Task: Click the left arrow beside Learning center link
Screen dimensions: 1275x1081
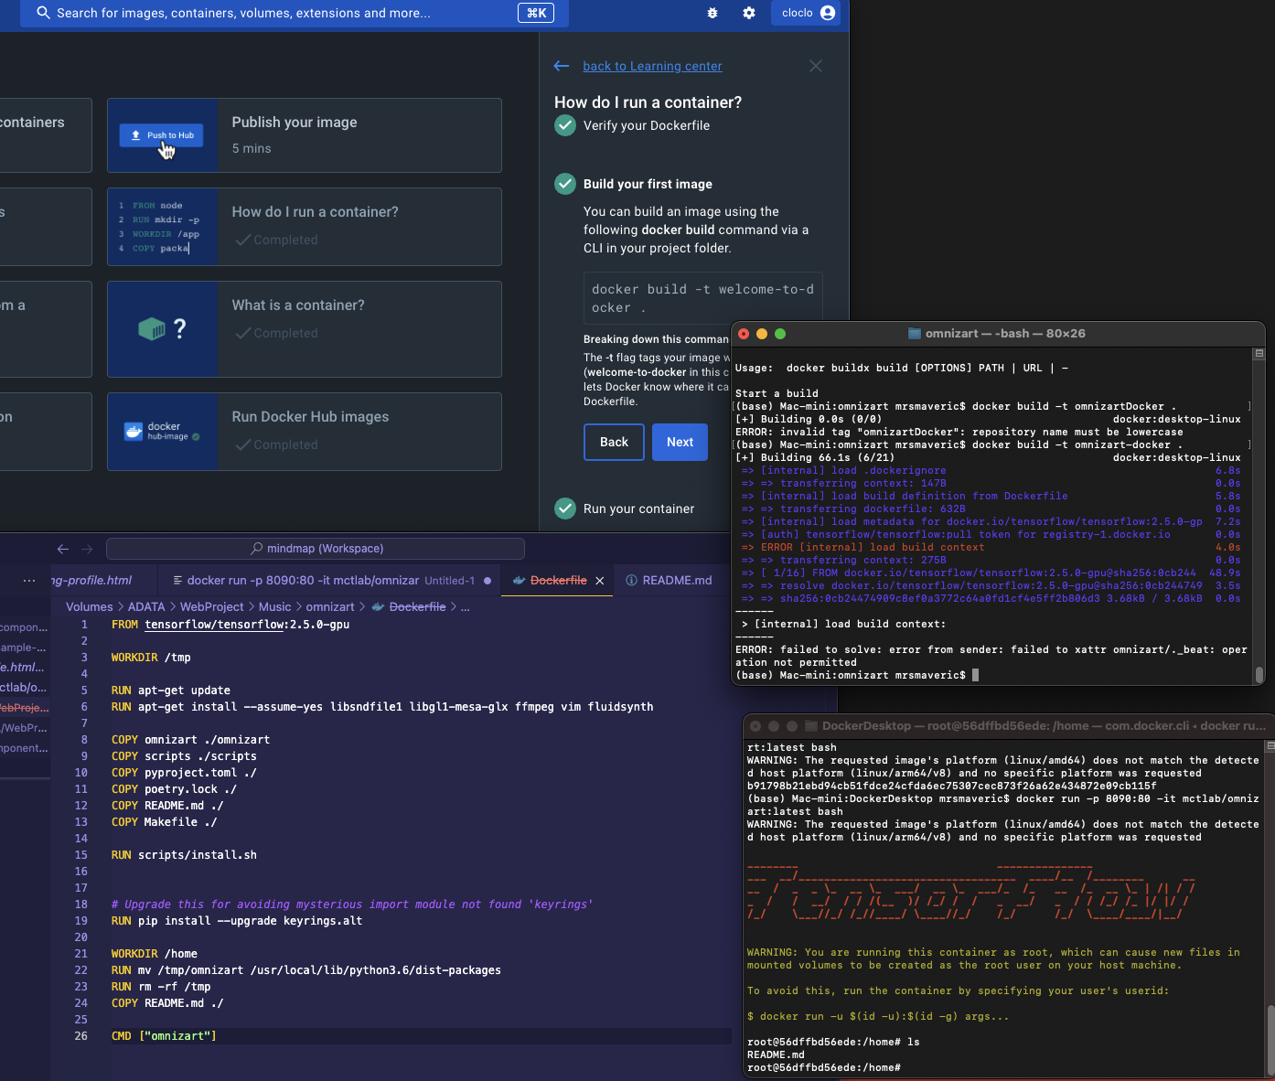Action: click(562, 66)
